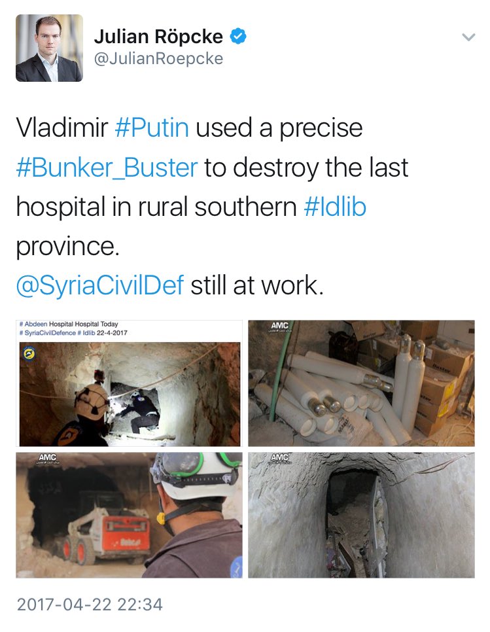This screenshot has width=490, height=632.
Task: Open the Abdeen Hospital tunnel photo
Action: click(130, 383)
